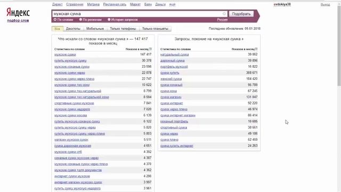Viewport: 341px width, 192px height.
Task: Click the 'подбор слов' link under logo
Action: (18, 20)
